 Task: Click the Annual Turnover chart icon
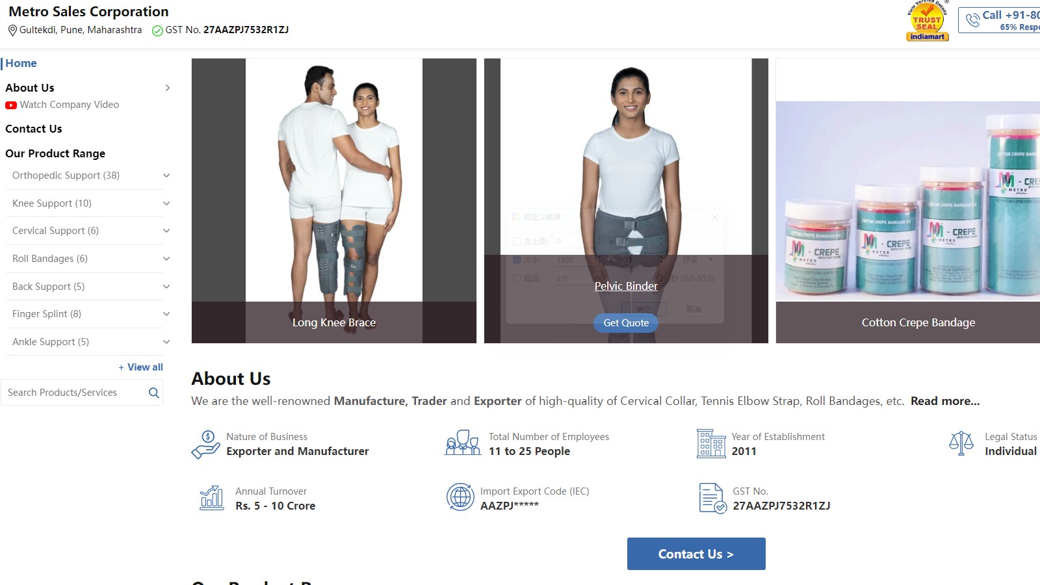[x=212, y=498]
